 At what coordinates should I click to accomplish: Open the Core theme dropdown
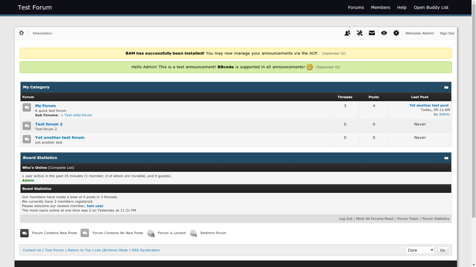click(x=420, y=250)
